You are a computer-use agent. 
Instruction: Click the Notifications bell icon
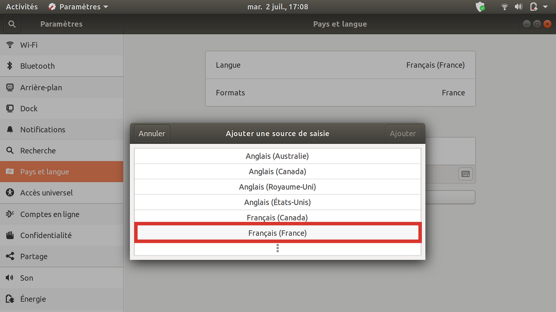click(x=10, y=130)
